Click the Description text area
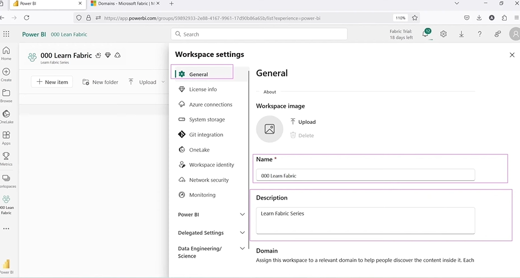The width and height of the screenshot is (520, 278). pyautogui.click(x=365, y=221)
